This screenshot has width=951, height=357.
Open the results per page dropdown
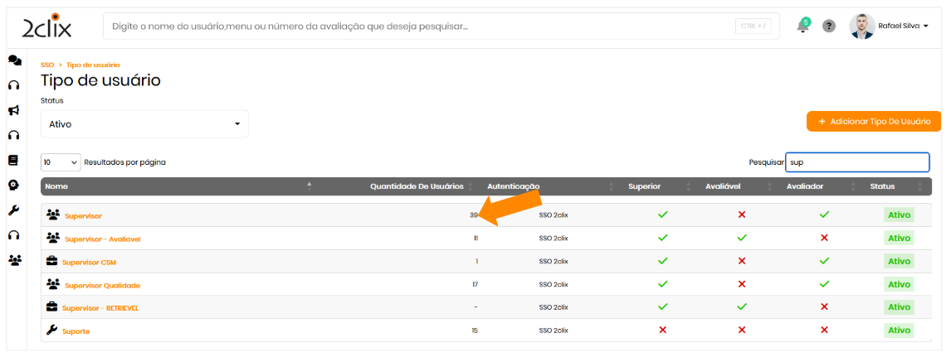[x=61, y=162]
